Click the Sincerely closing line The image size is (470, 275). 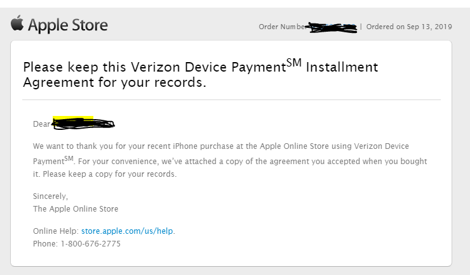point(50,196)
